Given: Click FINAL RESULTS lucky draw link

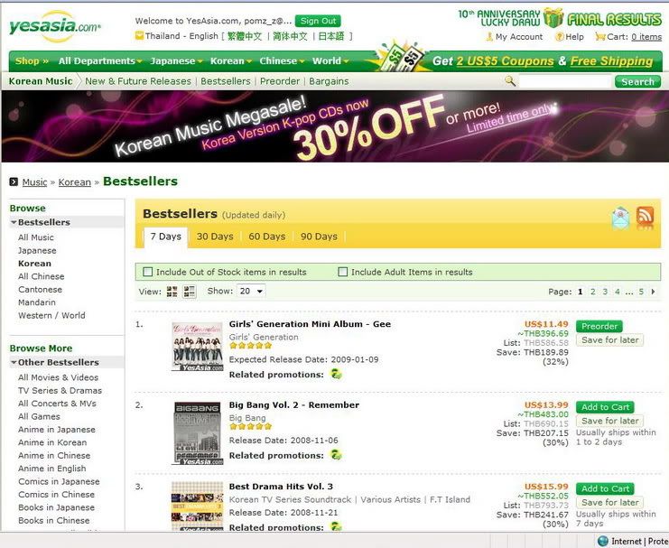Looking at the screenshot, I should 615,19.
